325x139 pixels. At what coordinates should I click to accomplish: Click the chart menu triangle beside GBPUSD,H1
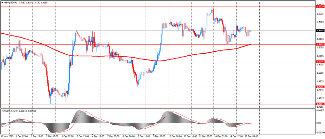[2, 3]
